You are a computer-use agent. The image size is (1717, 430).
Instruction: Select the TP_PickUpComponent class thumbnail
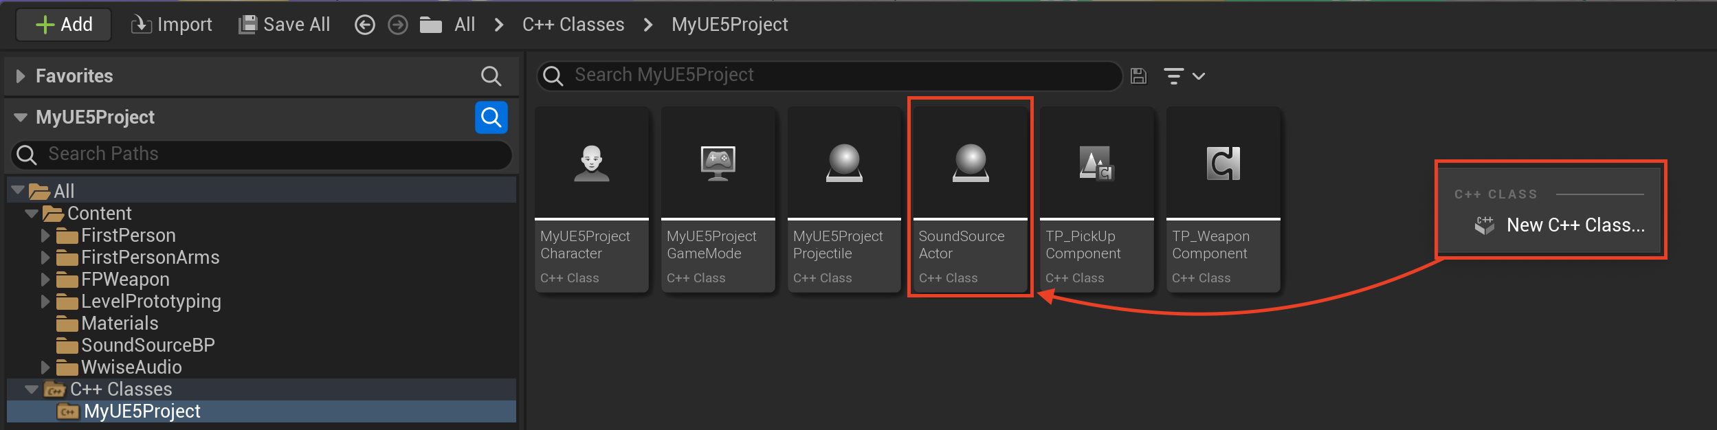pos(1097,200)
